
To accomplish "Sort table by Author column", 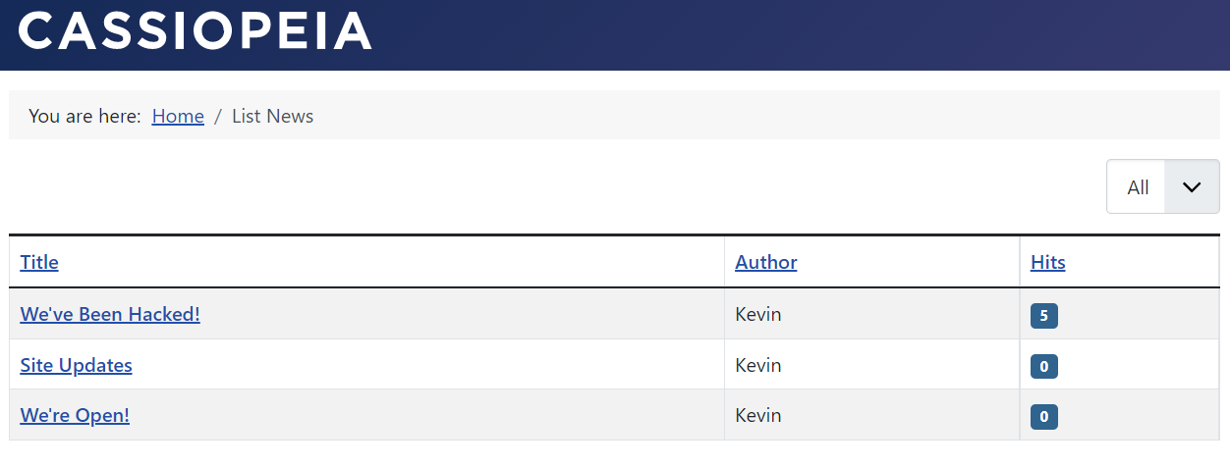I will [x=765, y=262].
